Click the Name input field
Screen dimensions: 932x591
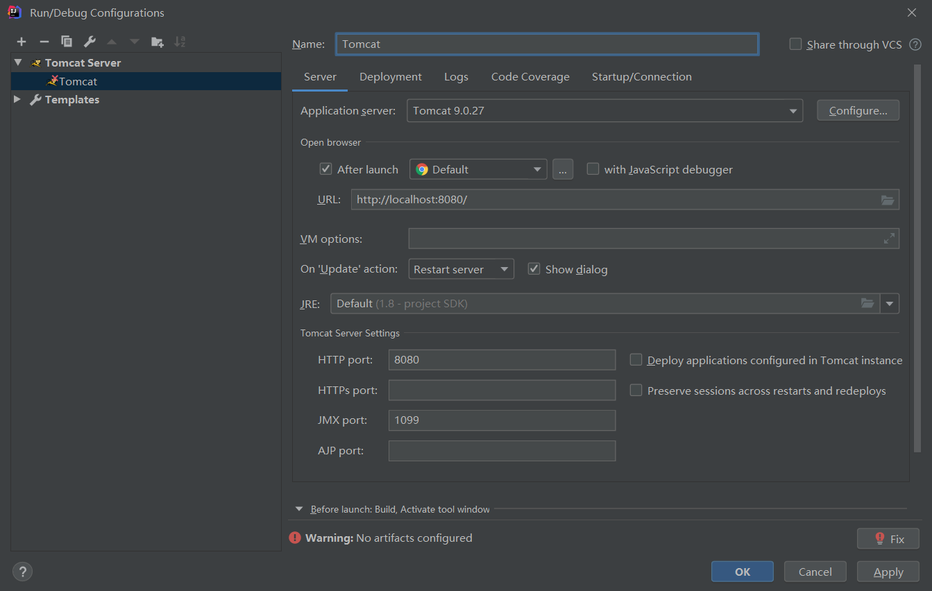click(x=547, y=44)
